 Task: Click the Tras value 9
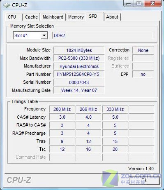[x=62, y=141]
